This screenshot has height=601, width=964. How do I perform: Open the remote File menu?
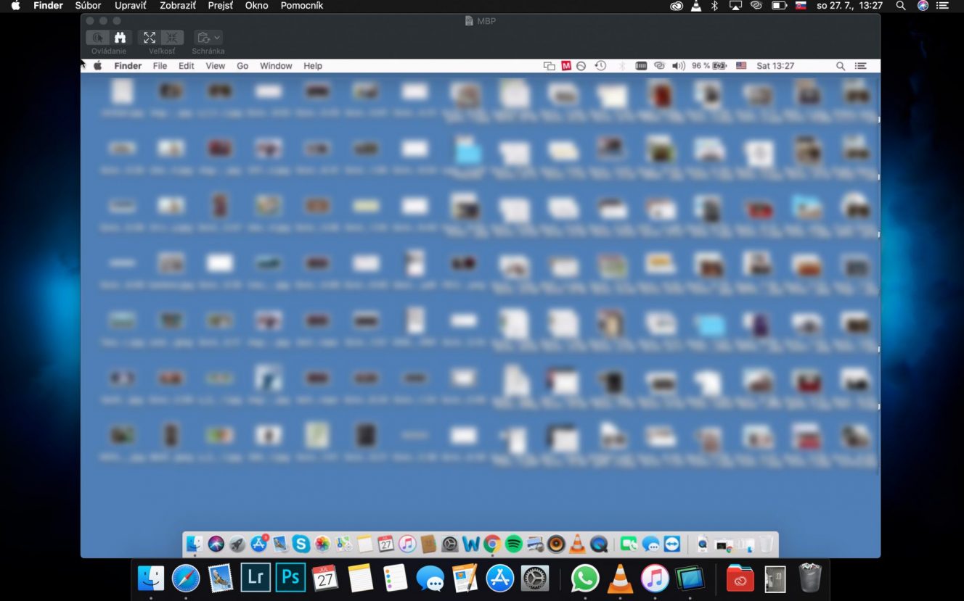click(160, 66)
